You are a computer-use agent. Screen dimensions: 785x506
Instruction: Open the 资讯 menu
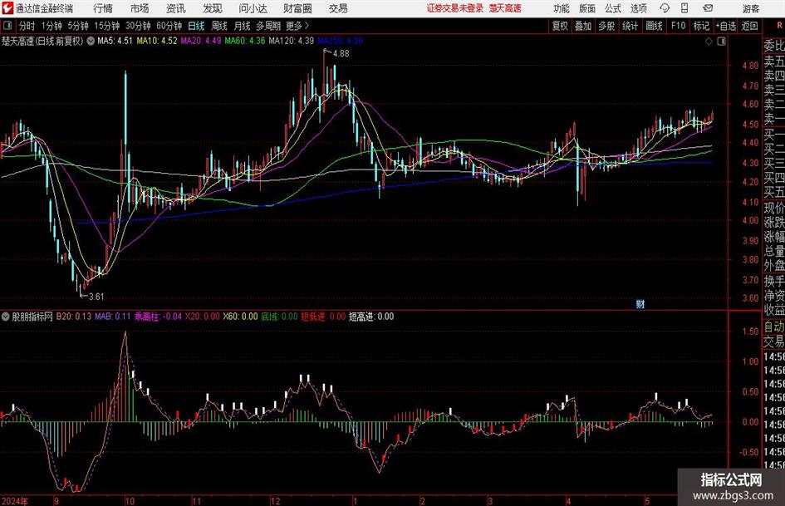(176, 8)
